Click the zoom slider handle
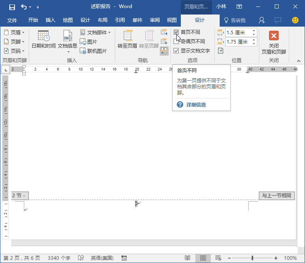The width and height of the screenshot is (305, 263). pyautogui.click(x=252, y=258)
